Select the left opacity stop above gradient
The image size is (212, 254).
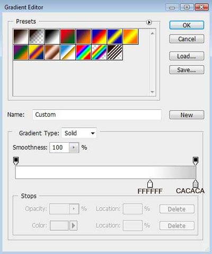pyautogui.click(x=16, y=161)
